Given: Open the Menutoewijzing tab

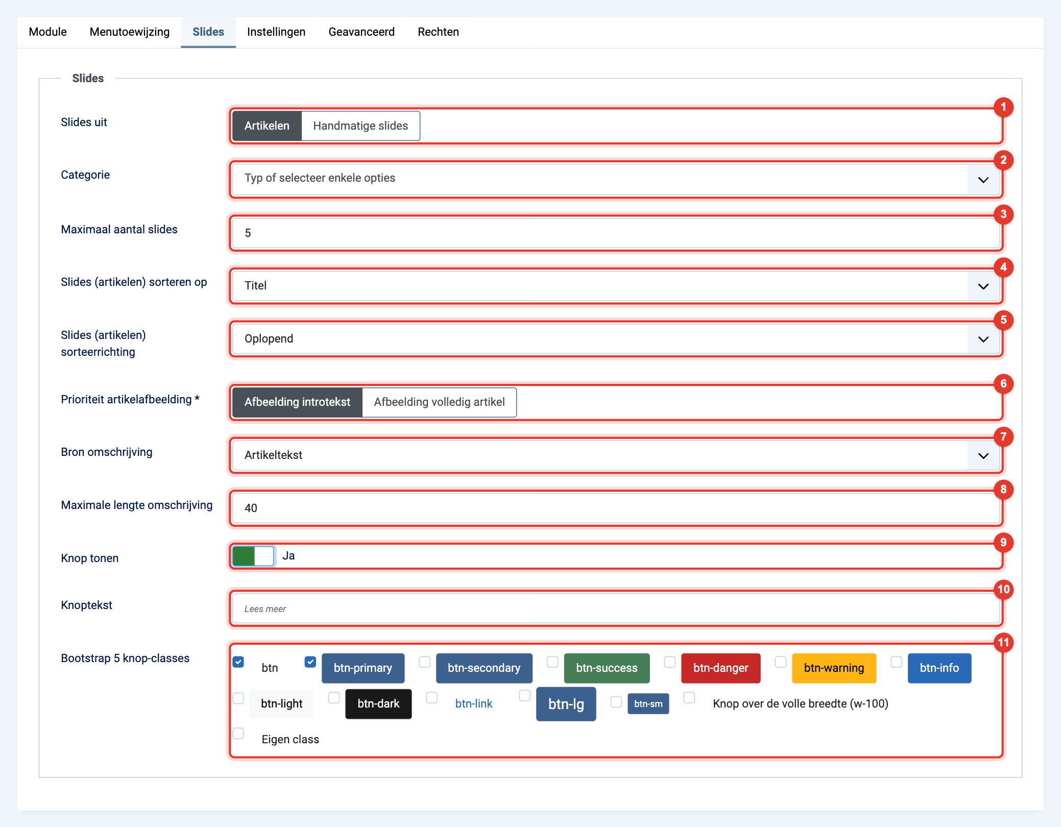Looking at the screenshot, I should (130, 32).
